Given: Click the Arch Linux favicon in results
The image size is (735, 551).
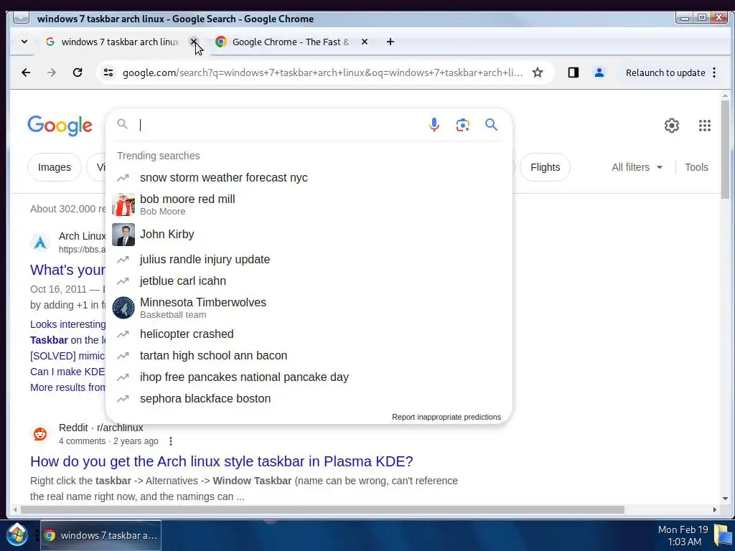Looking at the screenshot, I should tap(40, 242).
